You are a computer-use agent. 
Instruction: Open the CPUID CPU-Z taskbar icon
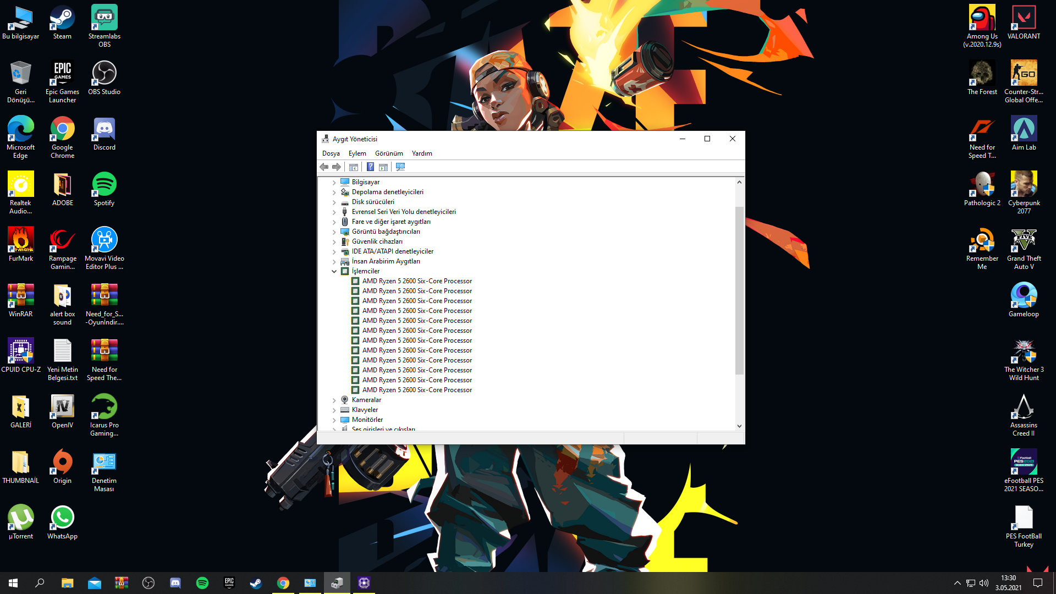[364, 583]
